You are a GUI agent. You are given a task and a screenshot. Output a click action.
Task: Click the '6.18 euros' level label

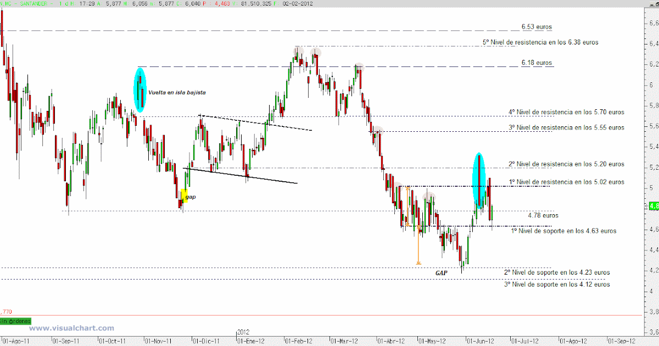pos(537,63)
